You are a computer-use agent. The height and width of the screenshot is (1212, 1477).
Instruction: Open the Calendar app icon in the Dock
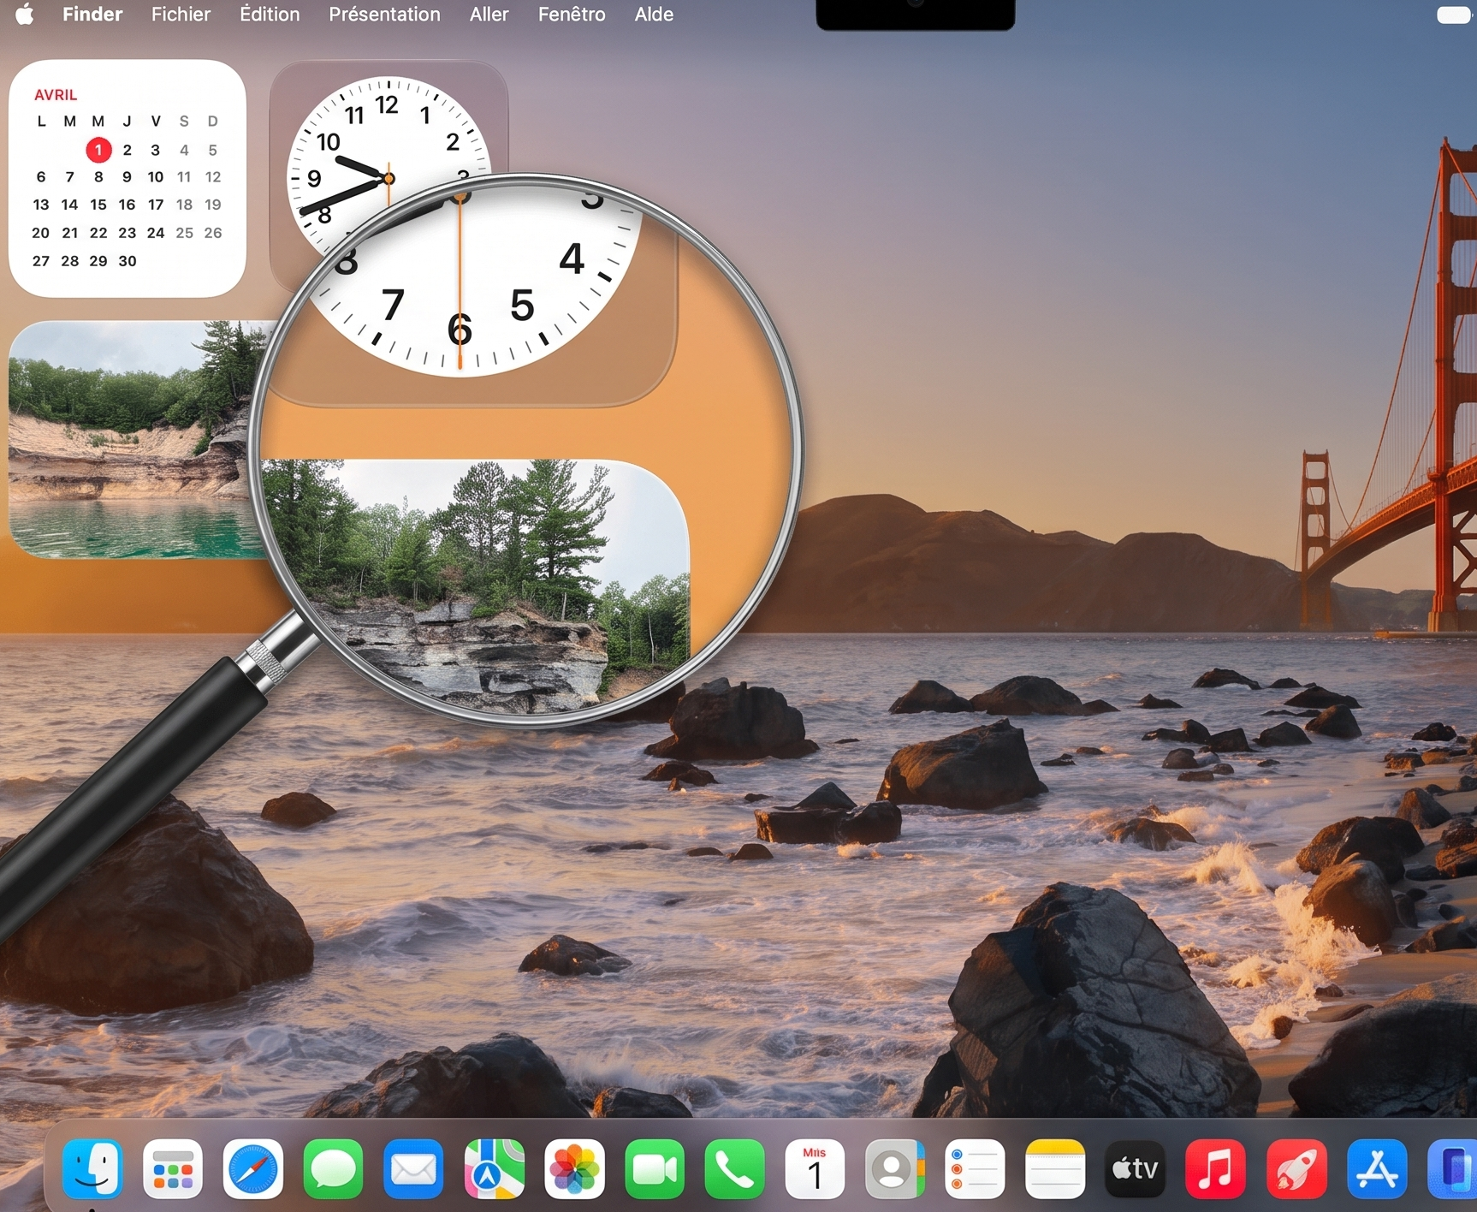tap(815, 1169)
